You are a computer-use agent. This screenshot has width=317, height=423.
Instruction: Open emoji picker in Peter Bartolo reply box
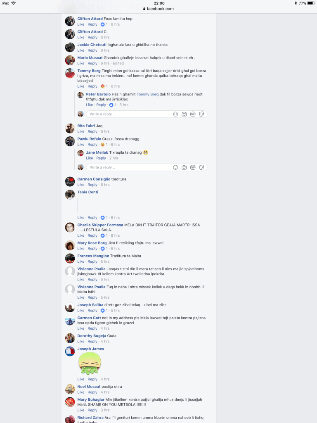pyautogui.click(x=175, y=114)
